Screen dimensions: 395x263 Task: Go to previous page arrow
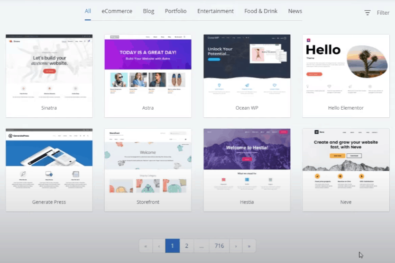(x=159, y=246)
